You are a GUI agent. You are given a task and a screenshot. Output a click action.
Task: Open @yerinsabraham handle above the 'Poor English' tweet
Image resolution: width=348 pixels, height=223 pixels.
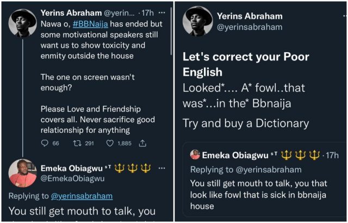click(249, 27)
